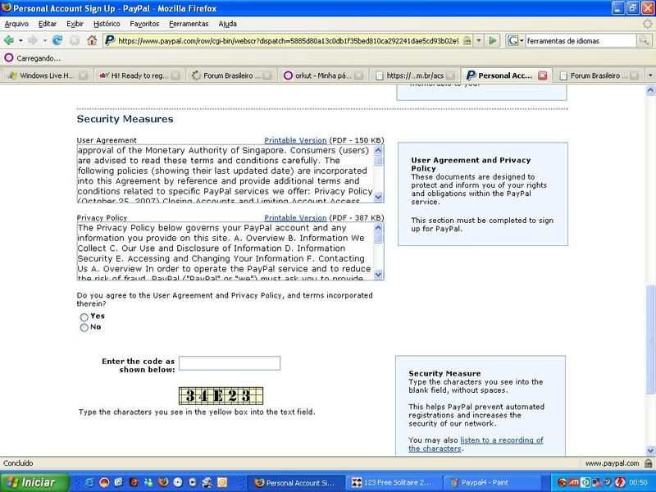
Task: Open the Arquivo menu
Action: (16, 24)
